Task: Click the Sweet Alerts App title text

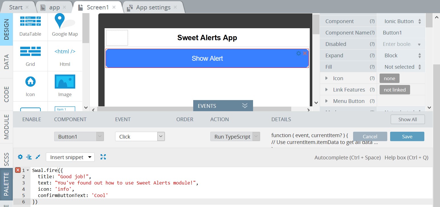Action: [207, 38]
